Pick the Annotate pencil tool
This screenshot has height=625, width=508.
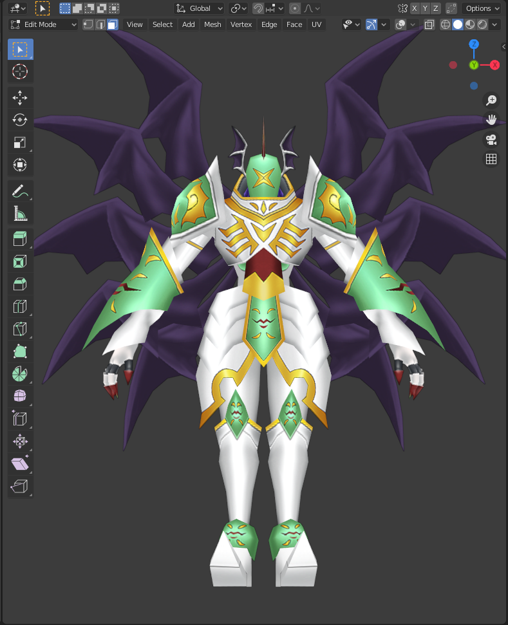[x=20, y=191]
